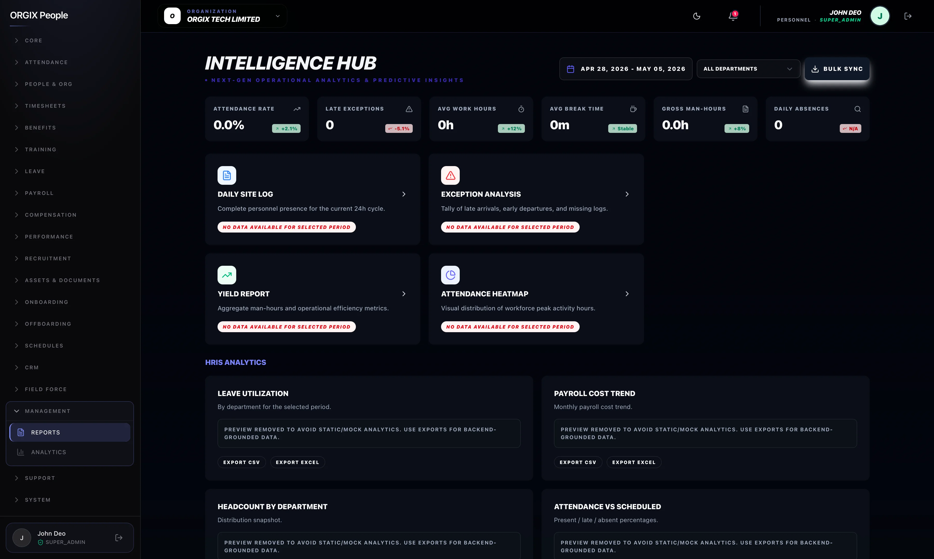Expand Core sidebar section
Screen dimensions: 934x559
70,40
